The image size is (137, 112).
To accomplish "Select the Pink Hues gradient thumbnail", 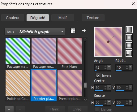I will [70, 51].
